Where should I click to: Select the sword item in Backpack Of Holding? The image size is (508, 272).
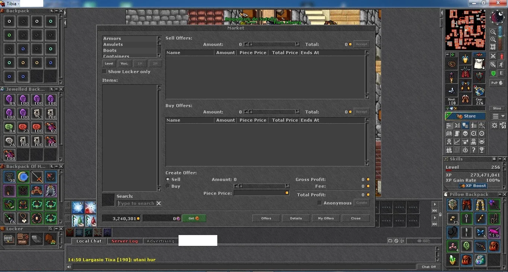[x=37, y=176]
